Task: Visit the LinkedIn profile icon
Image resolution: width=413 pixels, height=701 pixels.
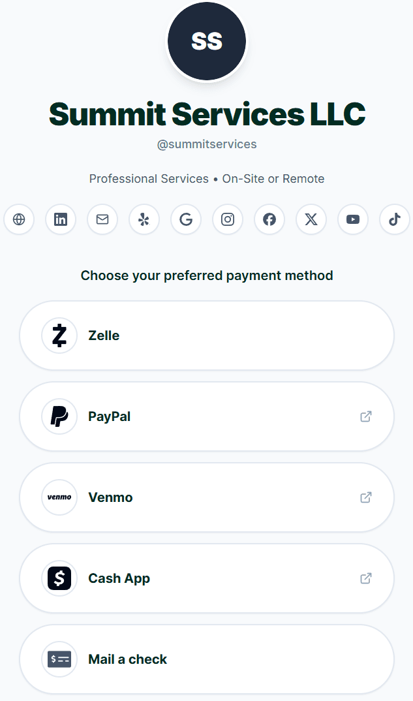Action: coord(60,219)
